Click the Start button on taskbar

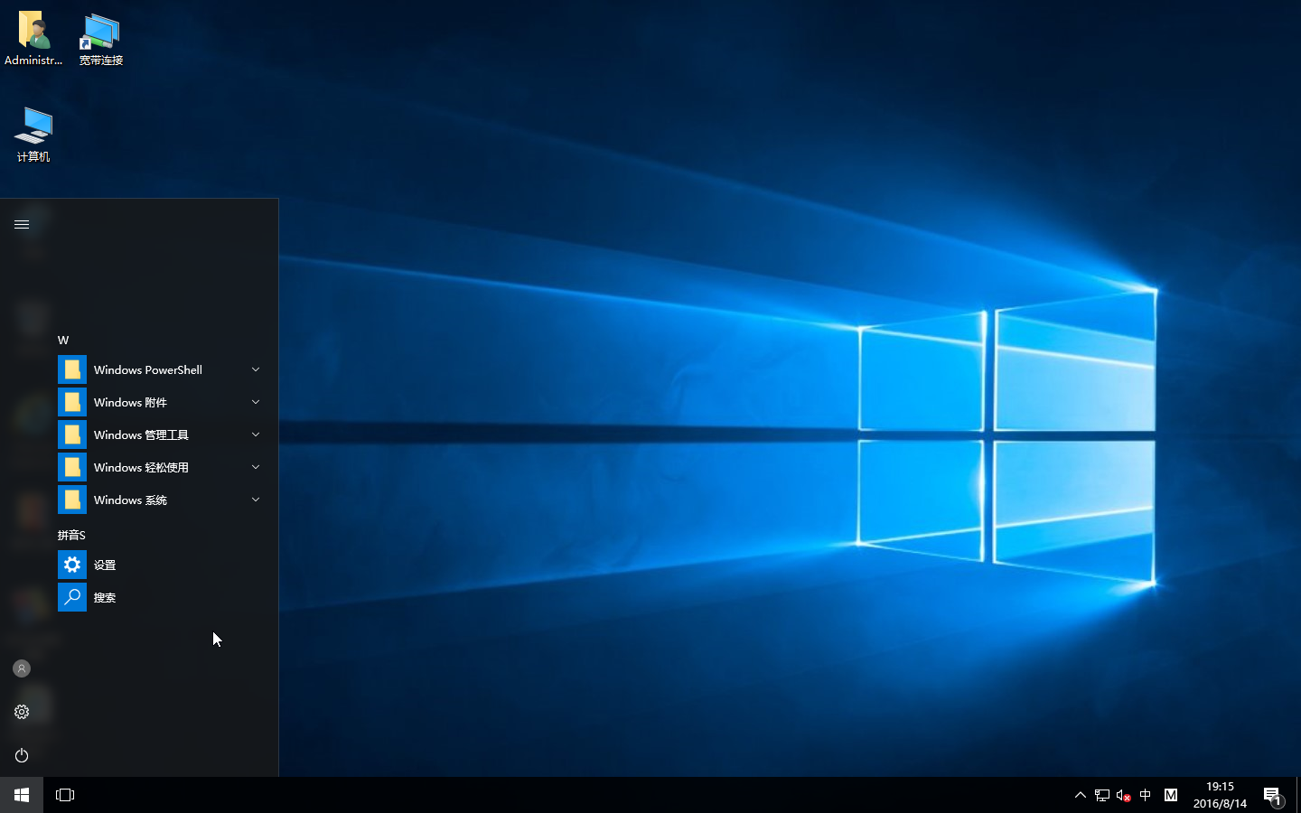[22, 795]
